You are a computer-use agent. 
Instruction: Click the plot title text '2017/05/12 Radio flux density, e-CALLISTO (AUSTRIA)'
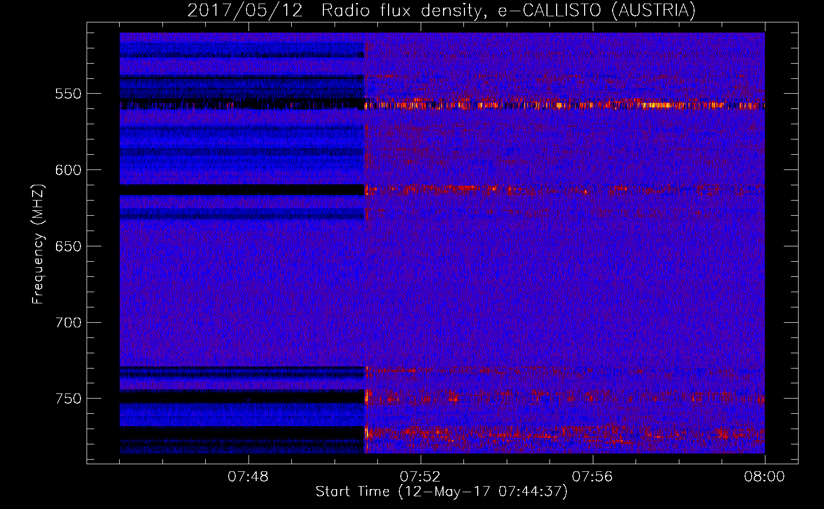(442, 11)
